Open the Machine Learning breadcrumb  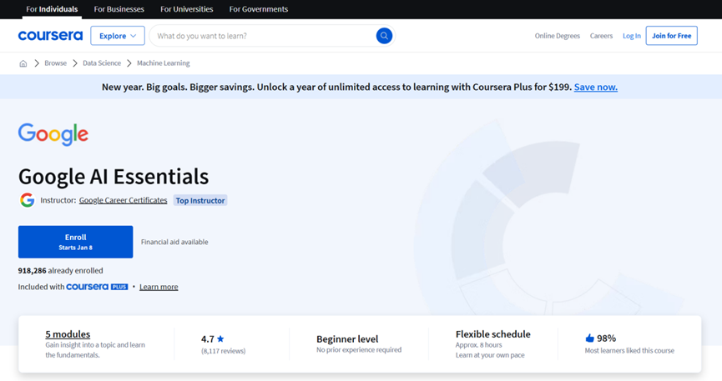(164, 63)
